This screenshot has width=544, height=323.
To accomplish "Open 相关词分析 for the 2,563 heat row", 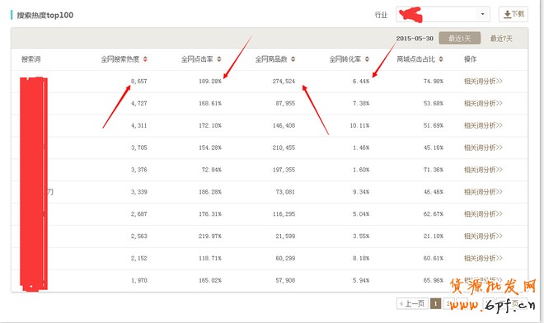I will pyautogui.click(x=483, y=236).
